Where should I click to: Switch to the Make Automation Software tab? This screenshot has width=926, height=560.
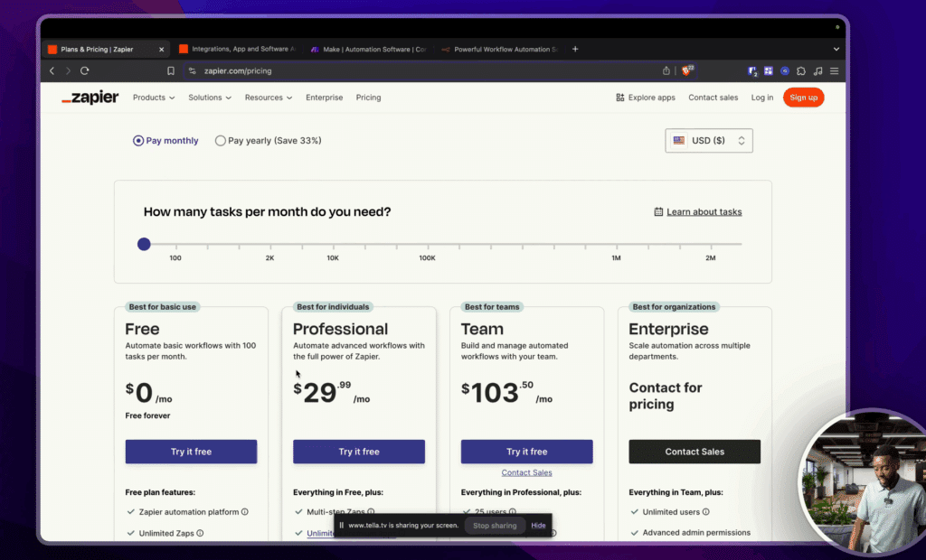369,50
